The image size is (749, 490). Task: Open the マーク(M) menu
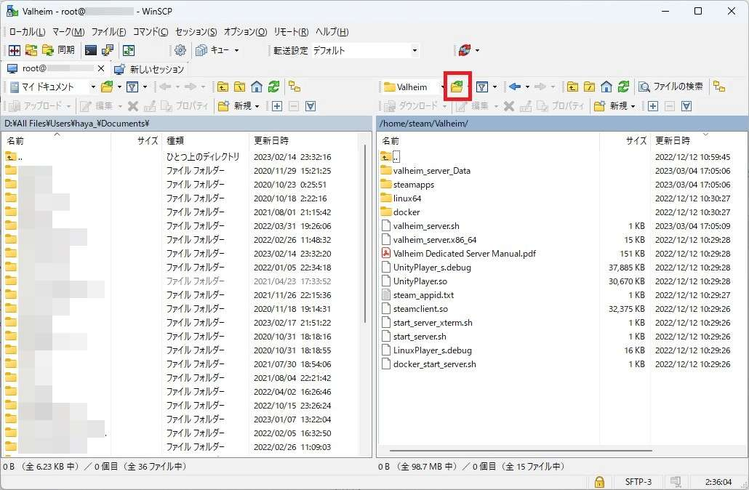coord(68,32)
